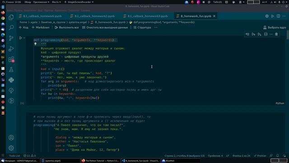Run the first notebook cell
This screenshot has width=289, height=163.
click(20, 38)
